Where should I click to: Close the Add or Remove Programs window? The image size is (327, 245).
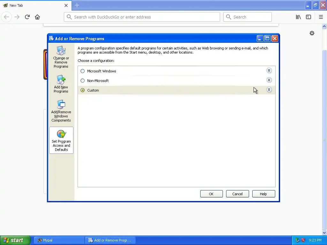[x=275, y=39]
